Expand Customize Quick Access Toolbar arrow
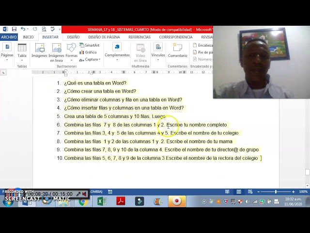This screenshot has height=233, width=310. tap(60, 29)
